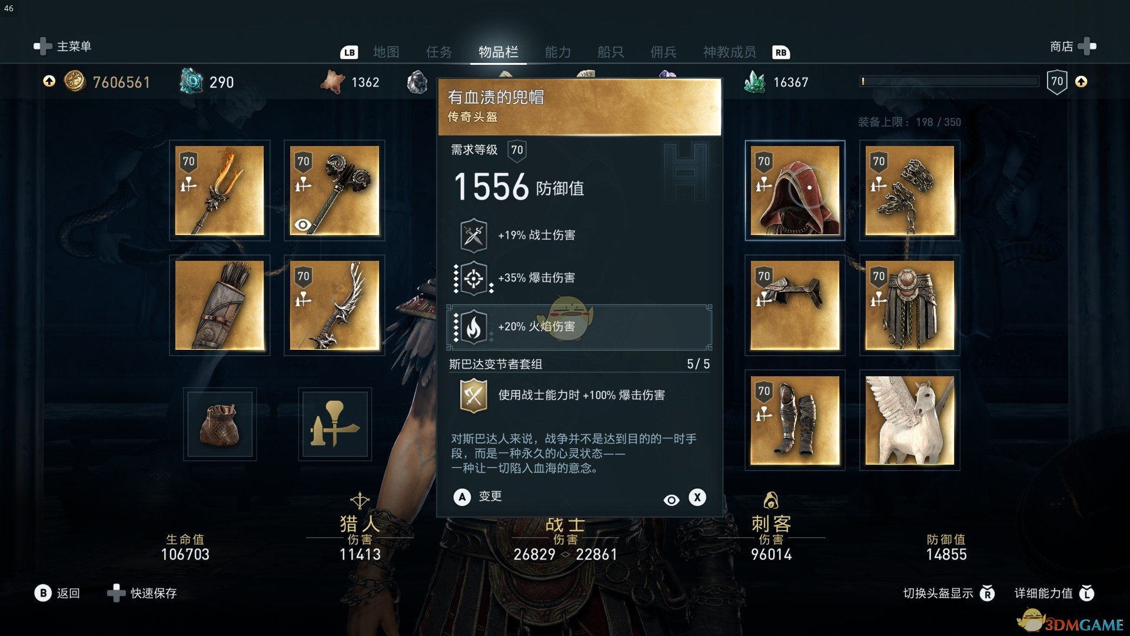Select the red hood headgear slot
The height and width of the screenshot is (636, 1130).
(x=795, y=190)
